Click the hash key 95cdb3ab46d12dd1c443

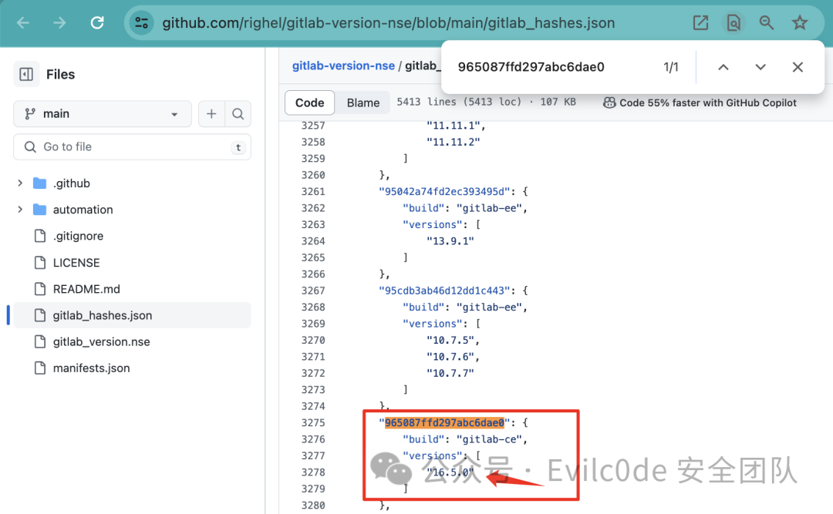click(444, 291)
